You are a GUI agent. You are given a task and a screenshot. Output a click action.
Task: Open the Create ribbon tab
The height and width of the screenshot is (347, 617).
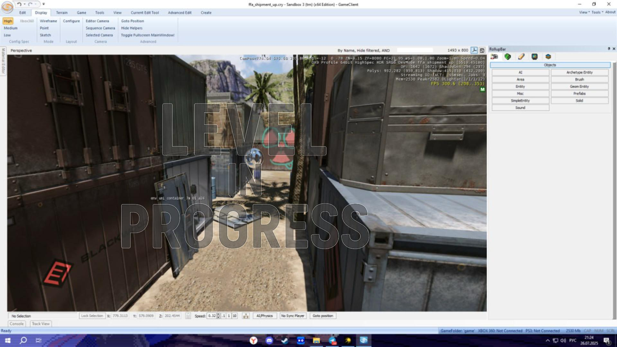pyautogui.click(x=206, y=12)
